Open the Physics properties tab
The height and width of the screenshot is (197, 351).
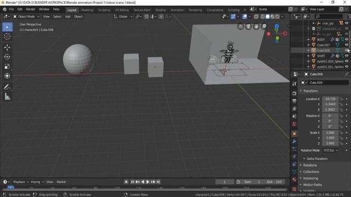pos(294,157)
